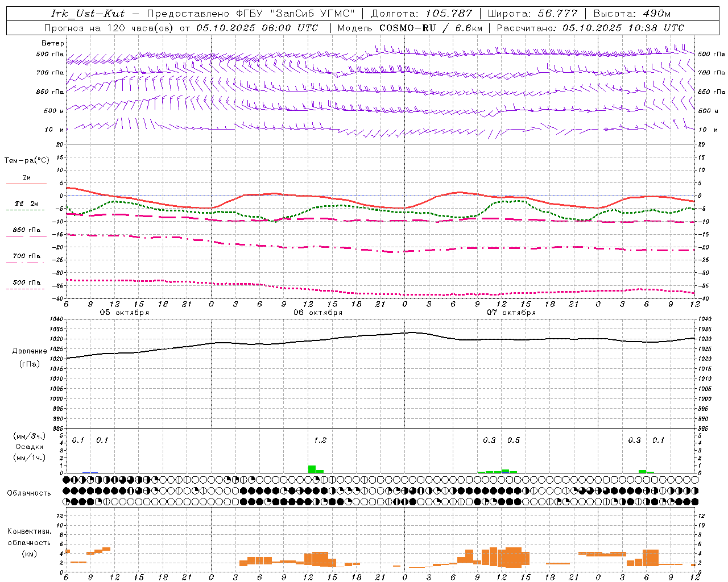Viewport: 728px width, 582px height.
Task: Click the Тем-ра(°C) axis title
Action: point(27,161)
